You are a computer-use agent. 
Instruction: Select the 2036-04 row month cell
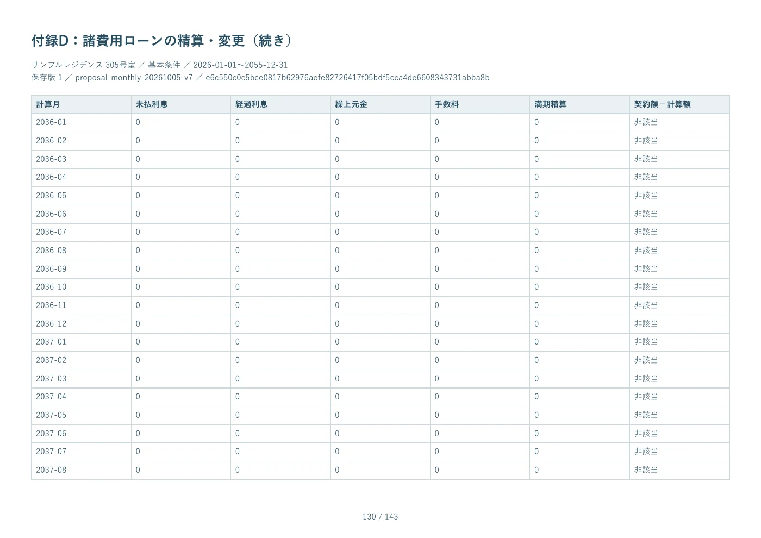click(81, 177)
